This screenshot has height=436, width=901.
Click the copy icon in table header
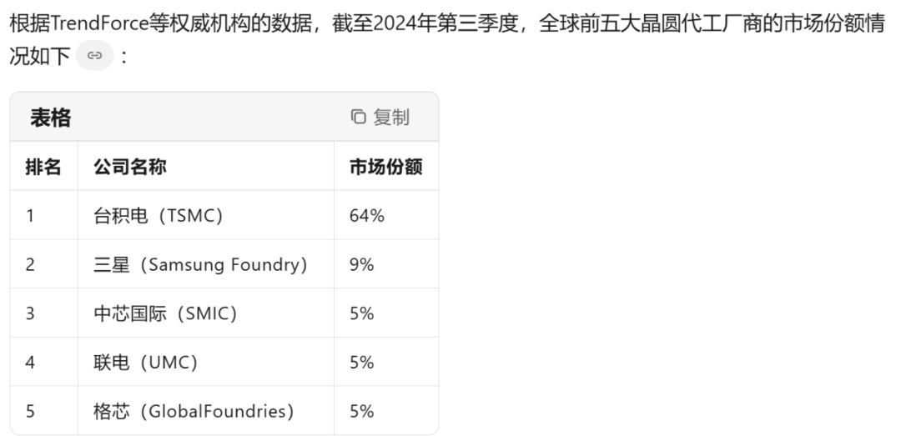(359, 118)
